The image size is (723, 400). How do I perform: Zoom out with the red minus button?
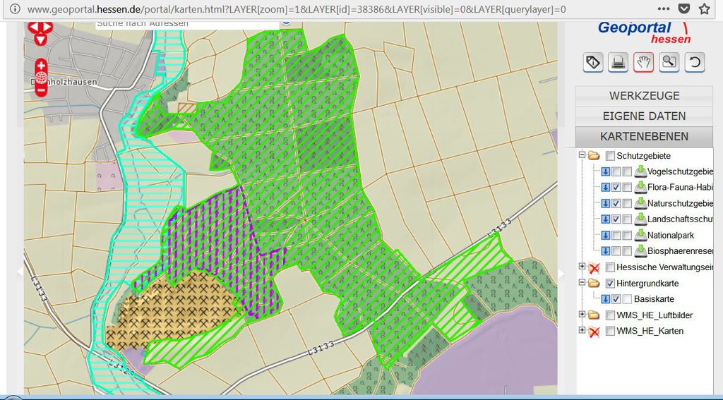click(41, 89)
